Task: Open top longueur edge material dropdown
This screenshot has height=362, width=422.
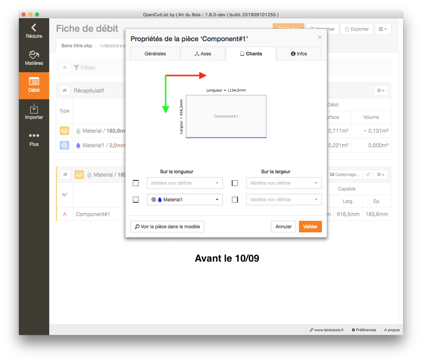Action: click(185, 183)
